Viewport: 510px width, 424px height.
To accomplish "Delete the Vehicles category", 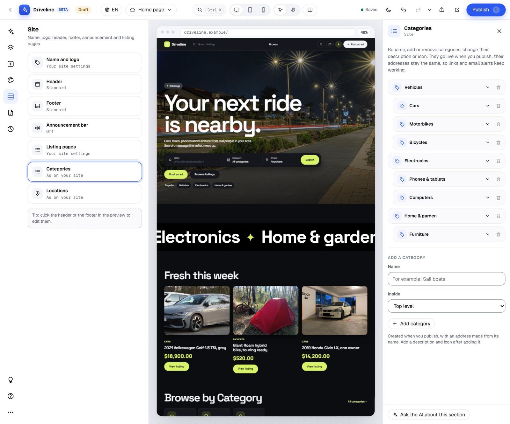I will (x=498, y=87).
